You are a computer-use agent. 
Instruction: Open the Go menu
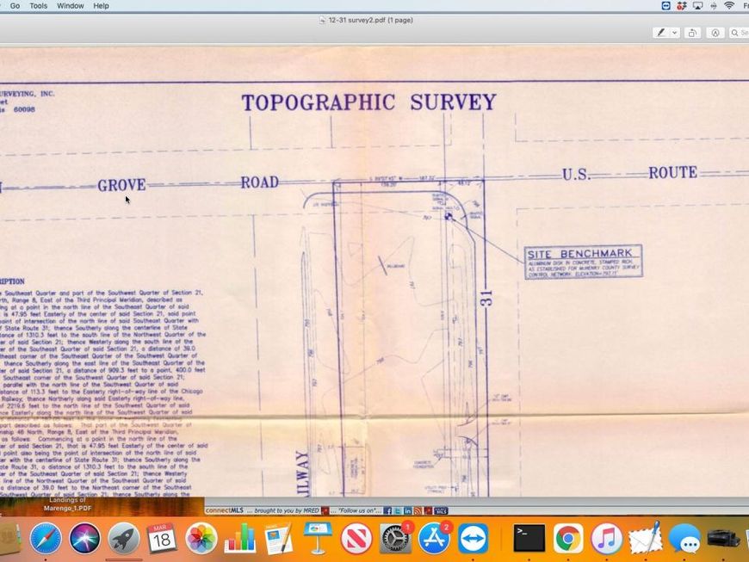click(15, 6)
